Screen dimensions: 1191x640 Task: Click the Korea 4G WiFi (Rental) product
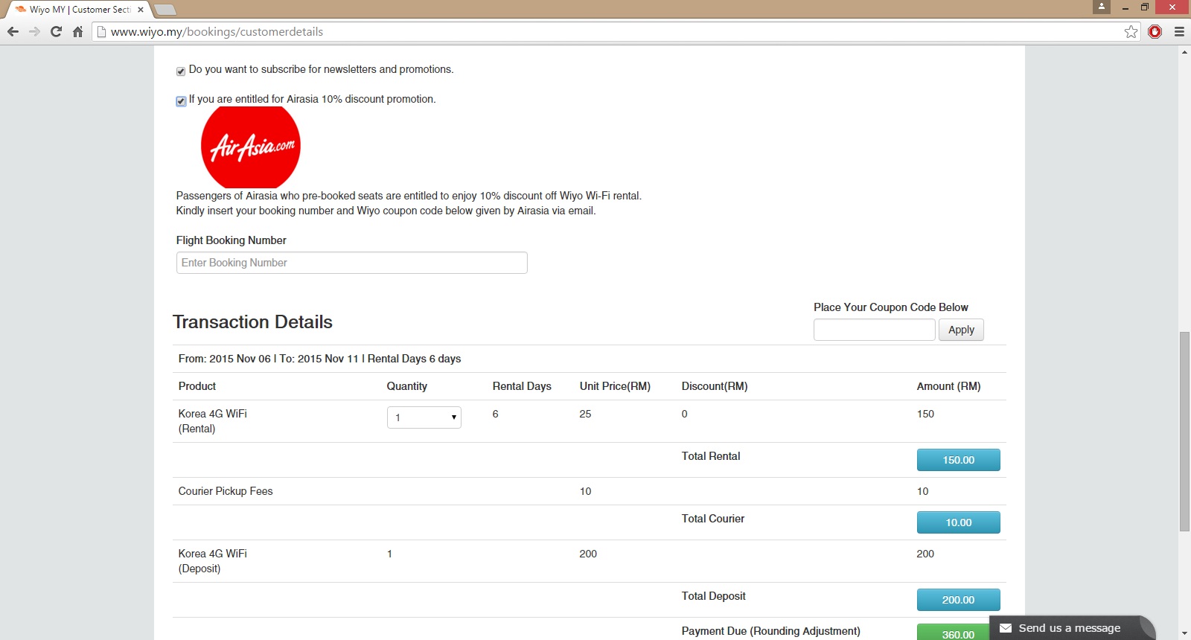tap(213, 421)
